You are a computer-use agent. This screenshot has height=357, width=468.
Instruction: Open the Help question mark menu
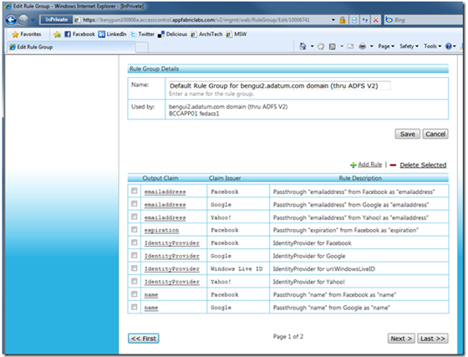pos(450,46)
